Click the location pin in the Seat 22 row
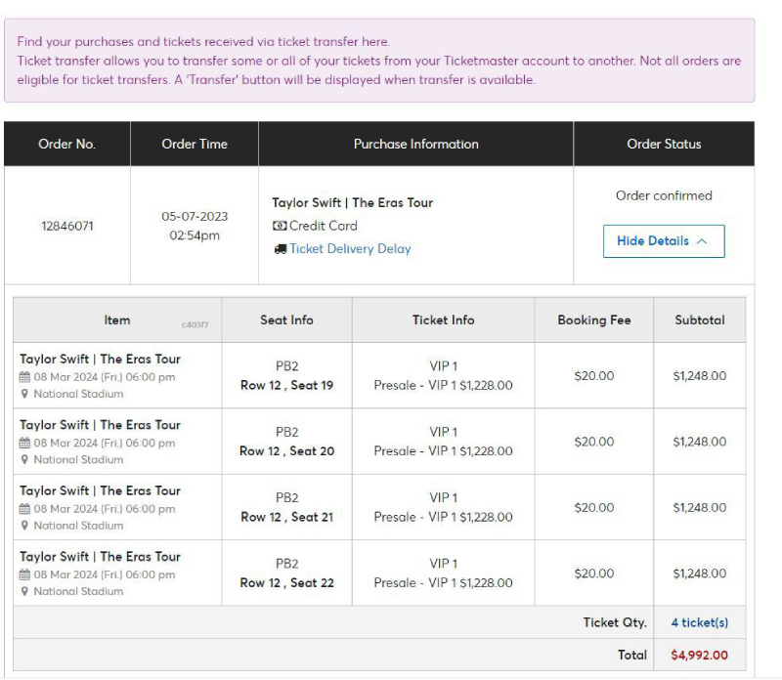This screenshot has width=782, height=680. pyautogui.click(x=24, y=592)
